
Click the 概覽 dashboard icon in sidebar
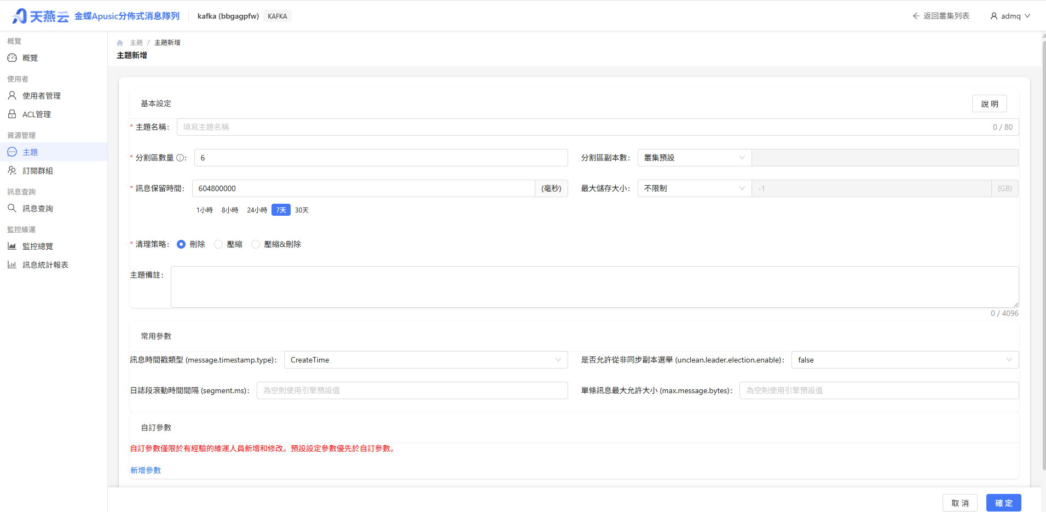12,57
